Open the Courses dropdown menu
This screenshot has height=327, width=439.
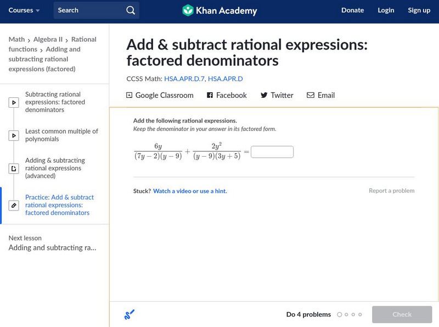pyautogui.click(x=25, y=10)
